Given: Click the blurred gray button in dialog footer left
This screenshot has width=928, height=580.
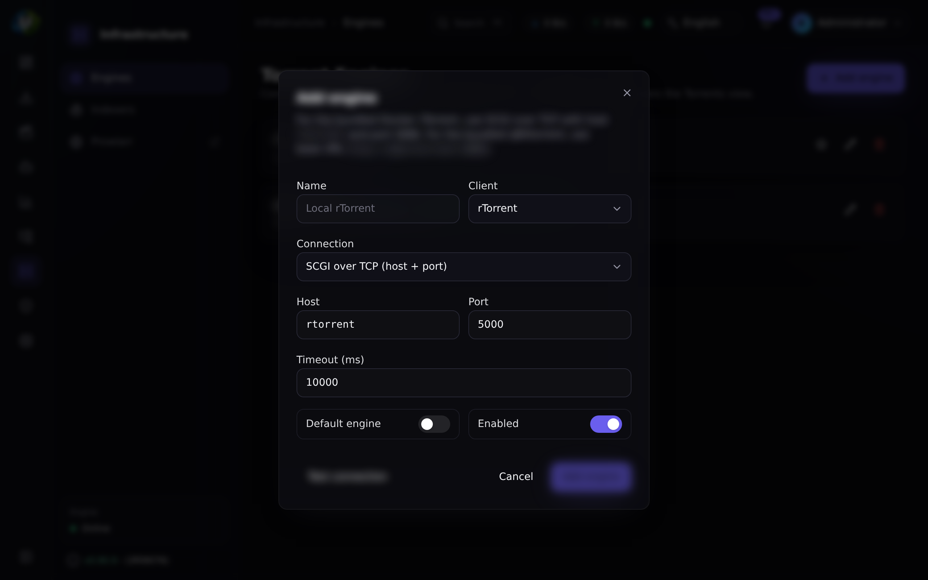Looking at the screenshot, I should (x=347, y=476).
